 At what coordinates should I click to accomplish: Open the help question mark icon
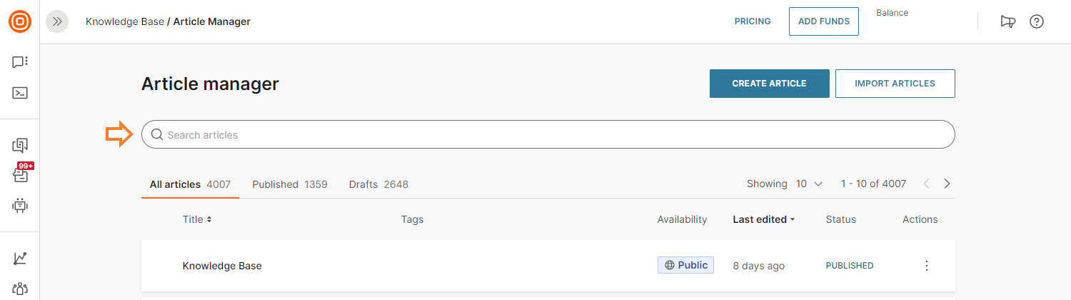(x=1037, y=21)
